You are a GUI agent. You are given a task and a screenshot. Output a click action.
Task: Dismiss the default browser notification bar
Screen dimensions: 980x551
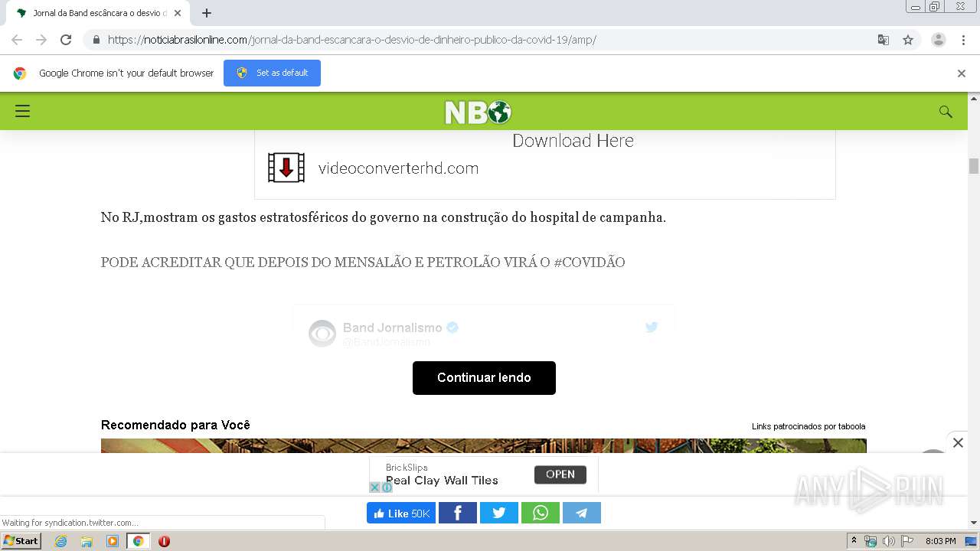(x=961, y=73)
